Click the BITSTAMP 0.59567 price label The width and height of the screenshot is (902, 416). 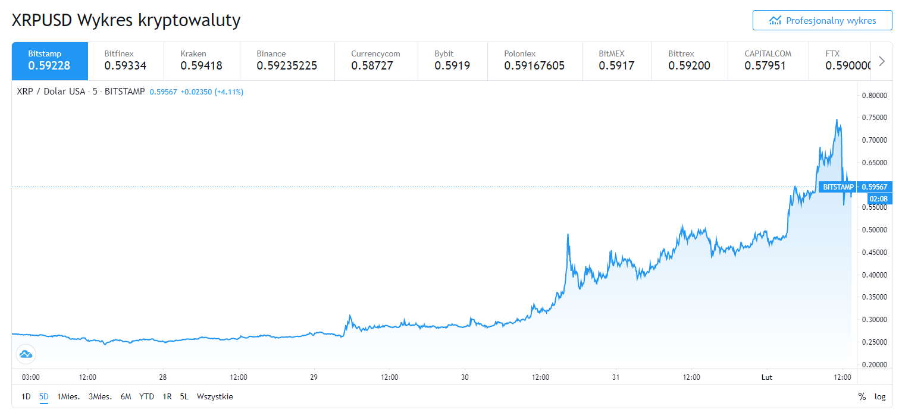[856, 187]
